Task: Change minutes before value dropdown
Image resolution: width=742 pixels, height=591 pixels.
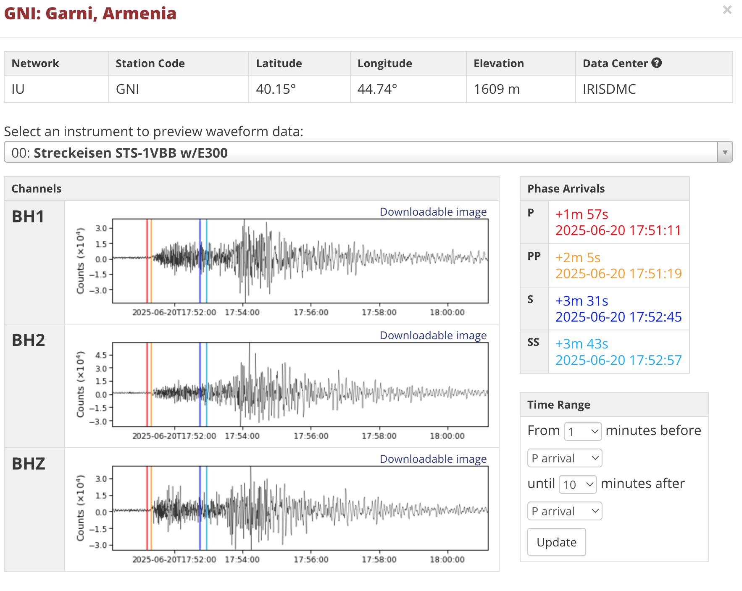Action: [x=583, y=431]
